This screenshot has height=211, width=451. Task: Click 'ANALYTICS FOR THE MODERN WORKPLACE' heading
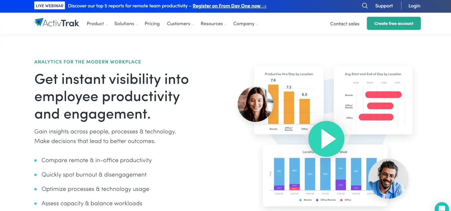click(88, 62)
